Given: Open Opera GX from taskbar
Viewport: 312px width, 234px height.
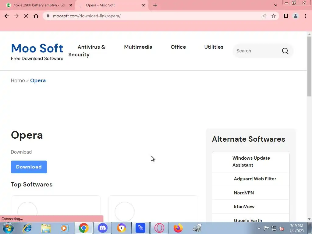Looking at the screenshot, I should [159, 228].
